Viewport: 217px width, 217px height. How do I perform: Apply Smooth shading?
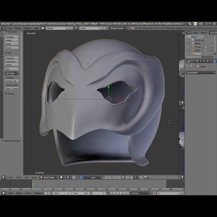pyautogui.click(x=9, y=81)
